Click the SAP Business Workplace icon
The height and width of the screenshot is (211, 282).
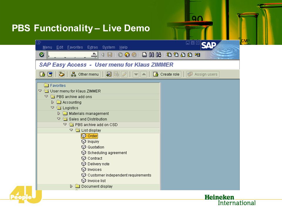pos(61,74)
